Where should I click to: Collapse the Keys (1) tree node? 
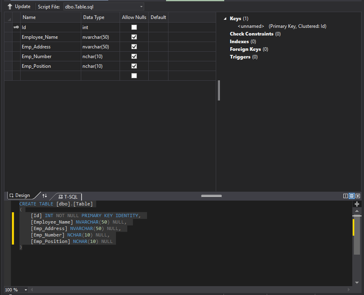(x=225, y=18)
